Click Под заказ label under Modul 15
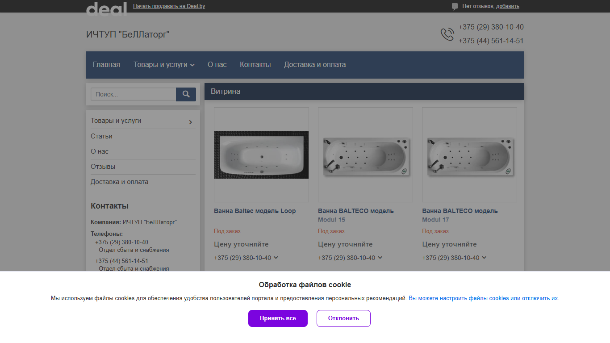This screenshot has height=343, width=610. click(x=331, y=231)
